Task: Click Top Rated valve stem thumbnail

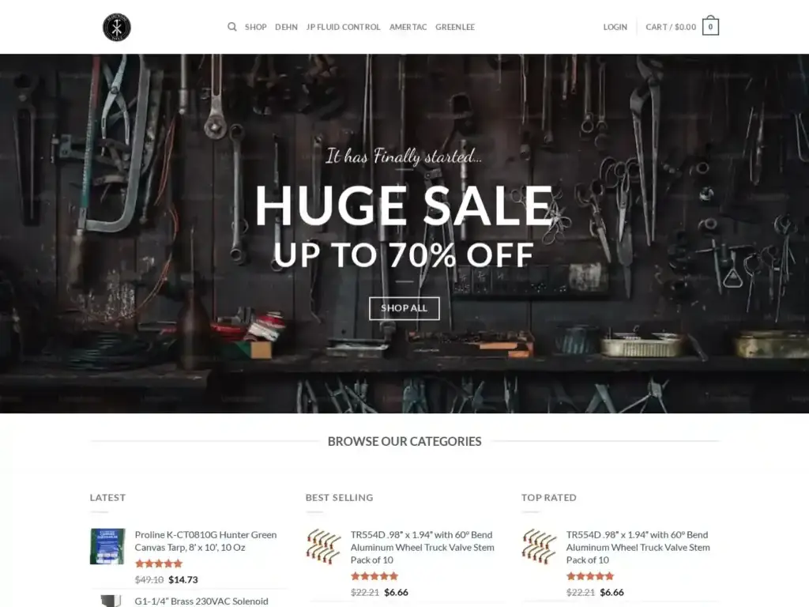Action: point(539,546)
